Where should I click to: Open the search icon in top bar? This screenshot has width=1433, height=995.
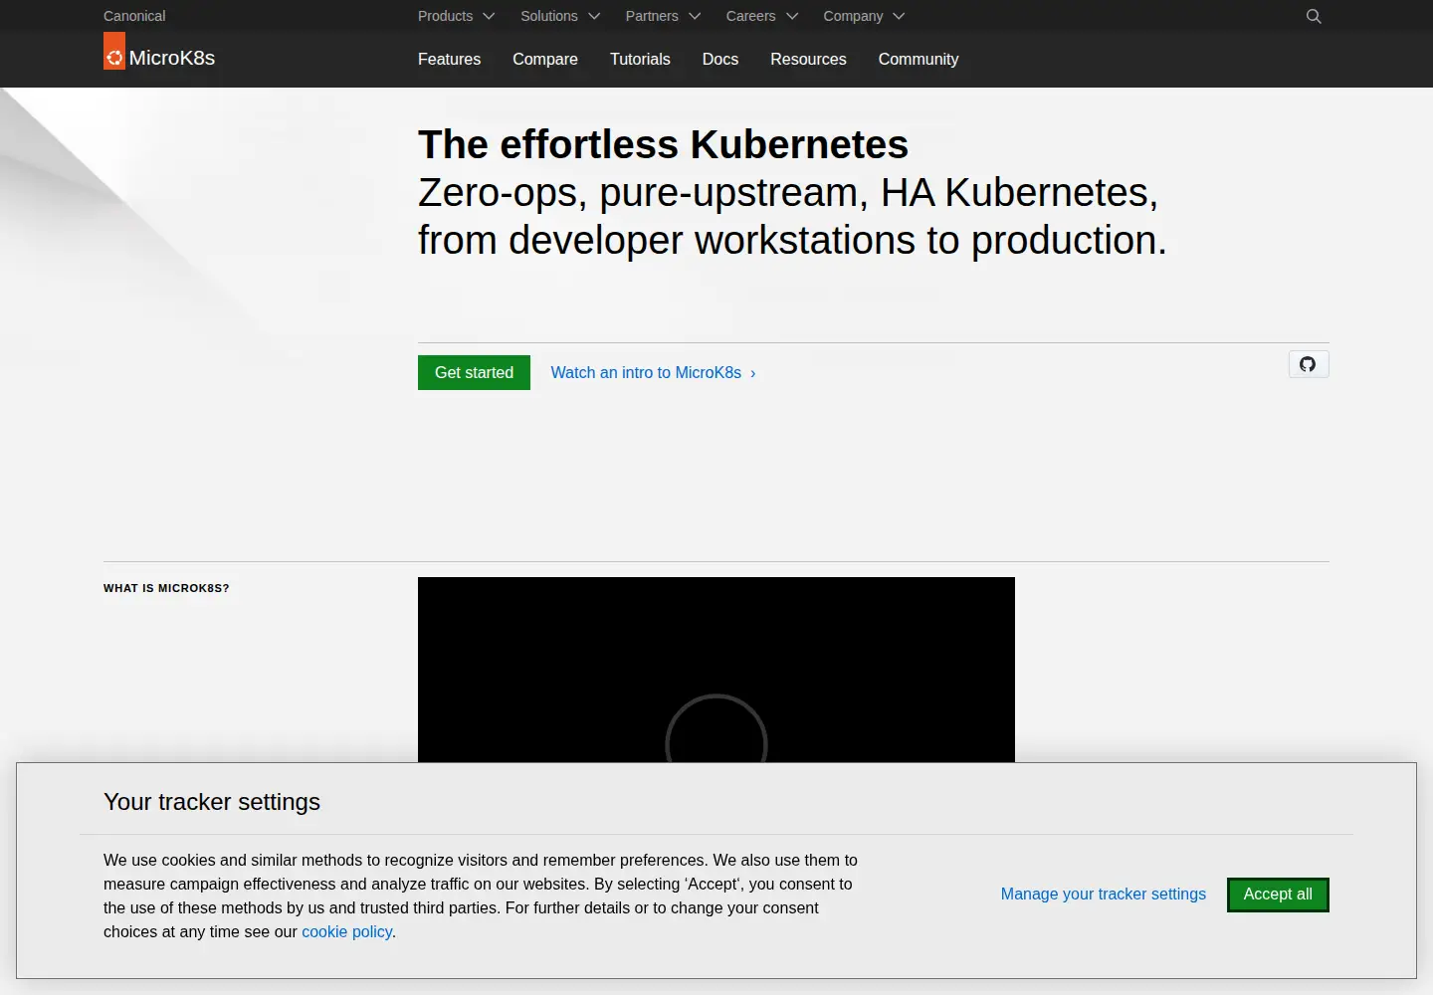pyautogui.click(x=1314, y=16)
